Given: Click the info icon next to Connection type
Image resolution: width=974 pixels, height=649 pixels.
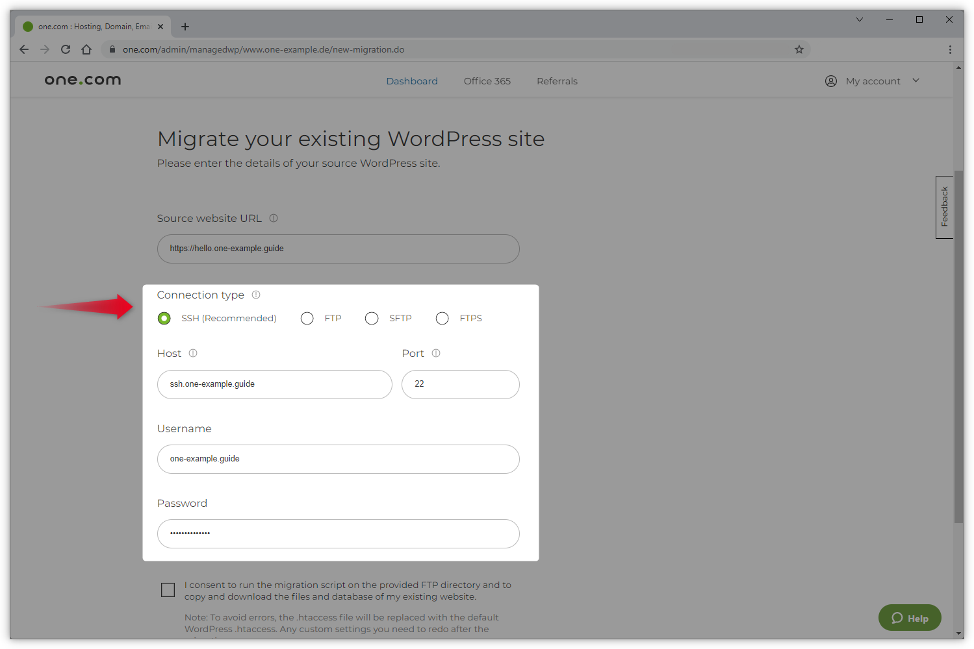Looking at the screenshot, I should click(x=256, y=295).
